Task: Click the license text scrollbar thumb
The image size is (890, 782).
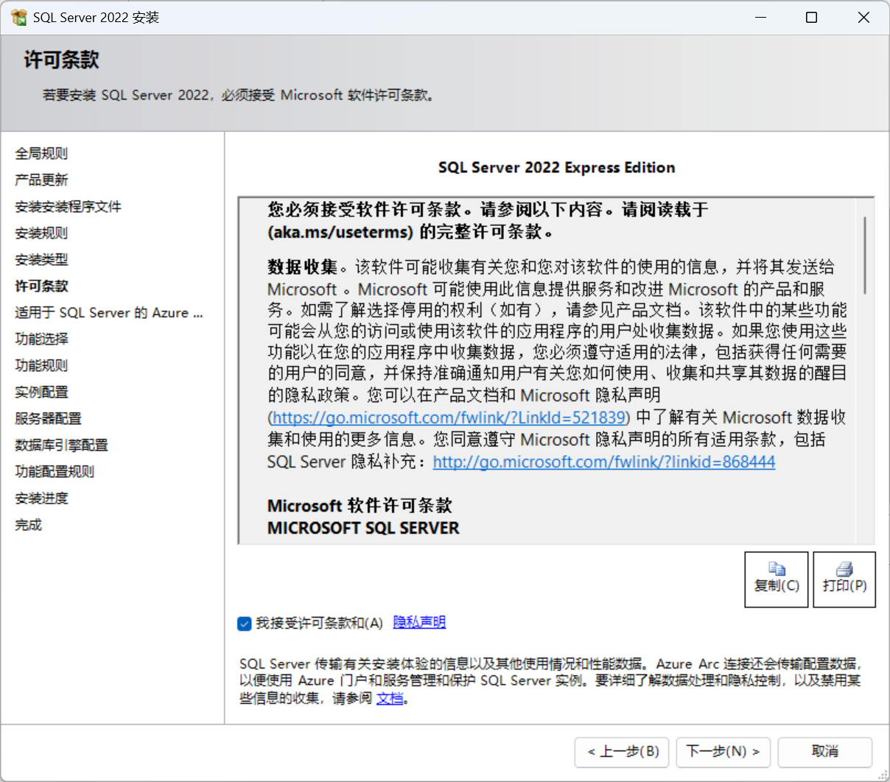Action: (x=865, y=256)
